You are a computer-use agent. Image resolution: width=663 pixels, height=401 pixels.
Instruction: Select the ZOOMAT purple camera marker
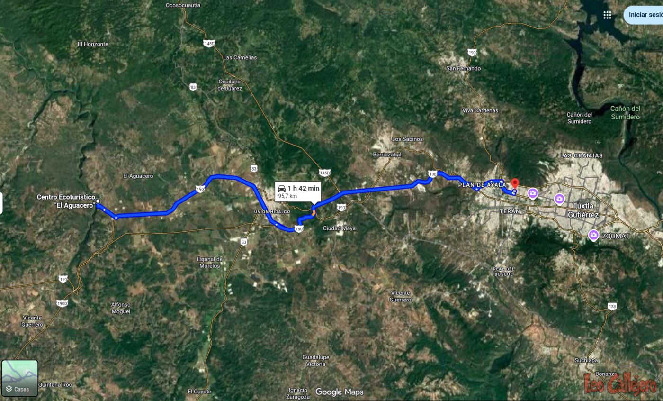[x=593, y=235]
